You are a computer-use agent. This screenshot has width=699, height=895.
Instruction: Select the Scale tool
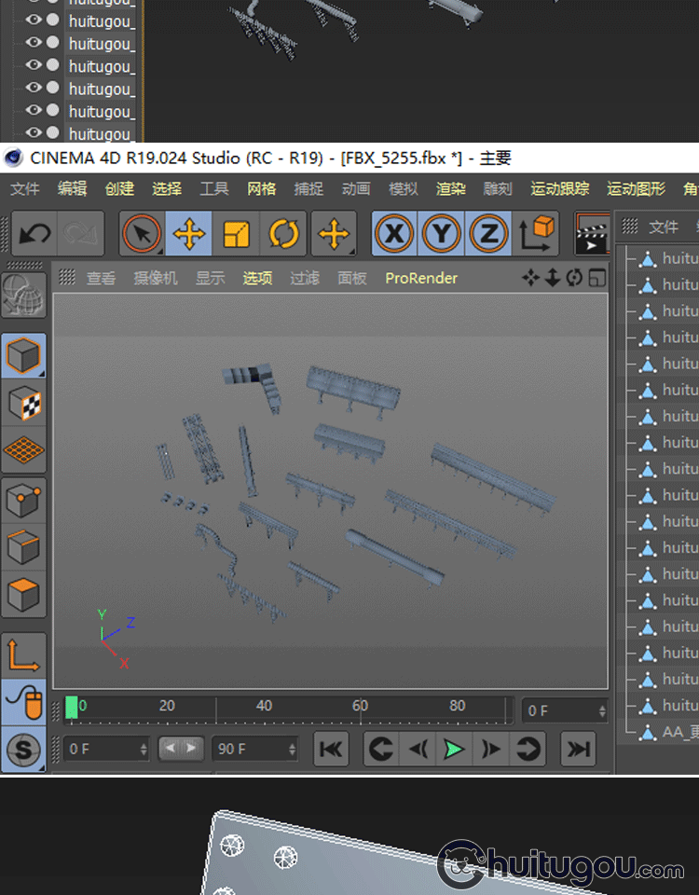[x=237, y=233]
